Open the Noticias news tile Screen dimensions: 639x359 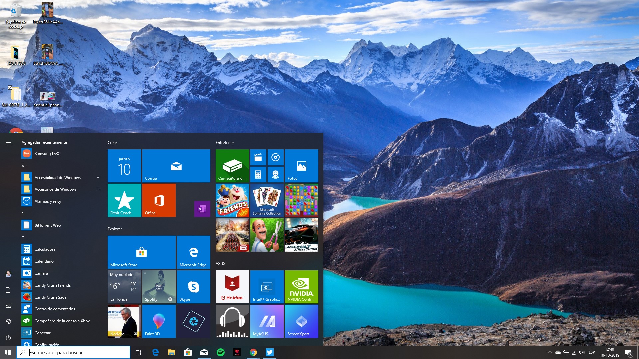pyautogui.click(x=124, y=321)
